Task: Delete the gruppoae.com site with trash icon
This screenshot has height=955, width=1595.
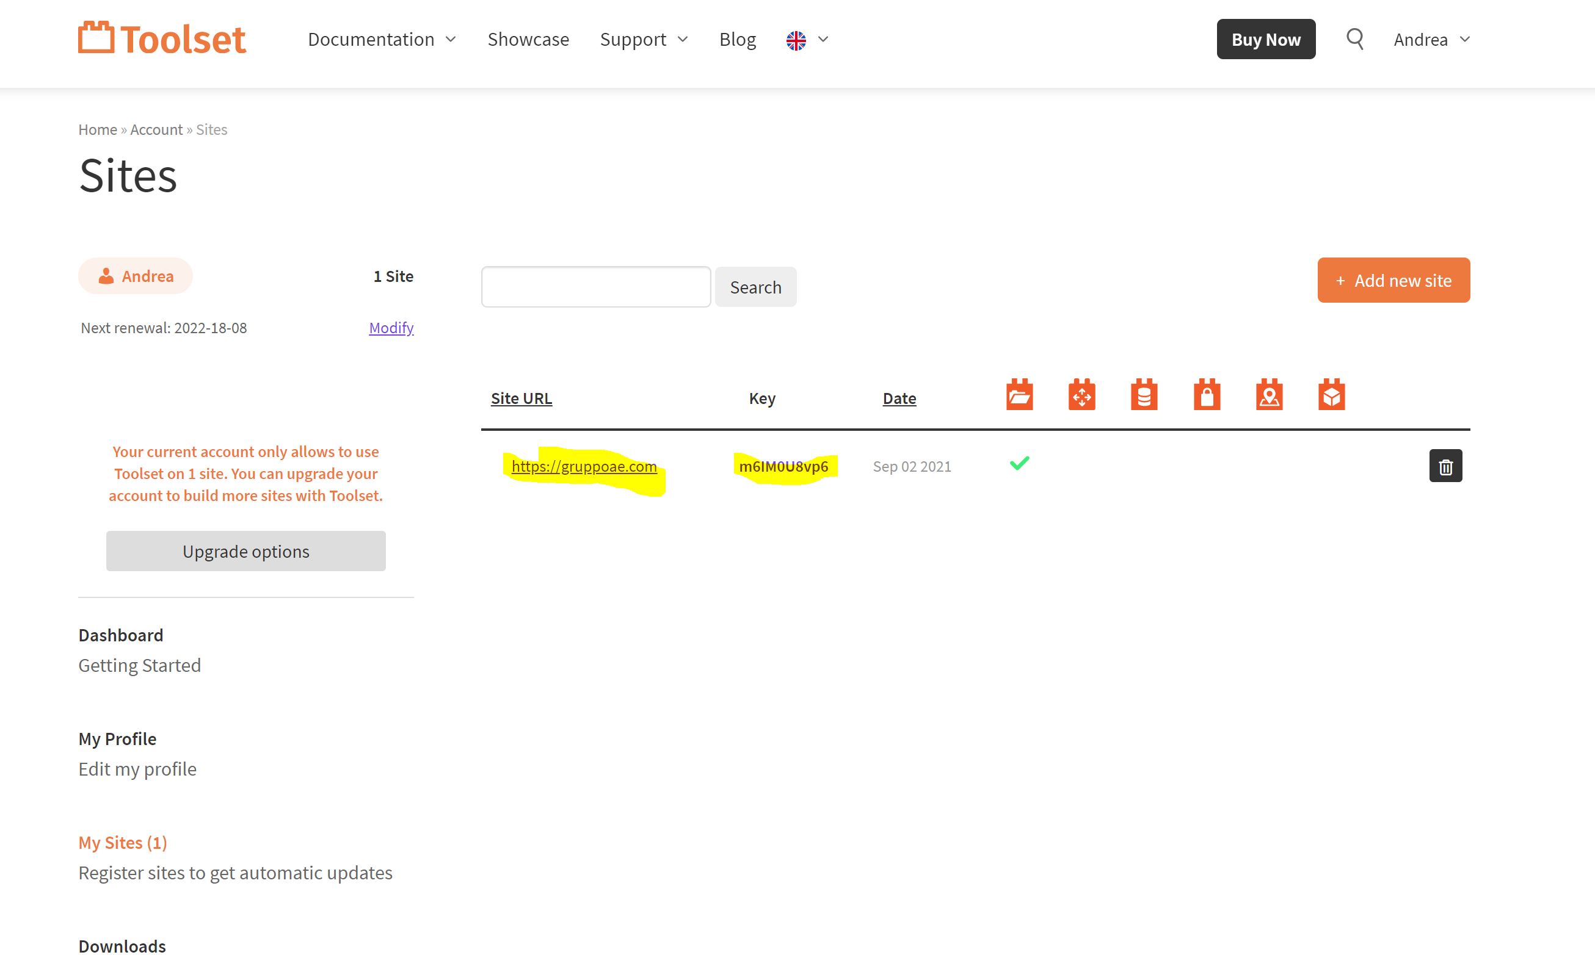Action: click(1445, 466)
